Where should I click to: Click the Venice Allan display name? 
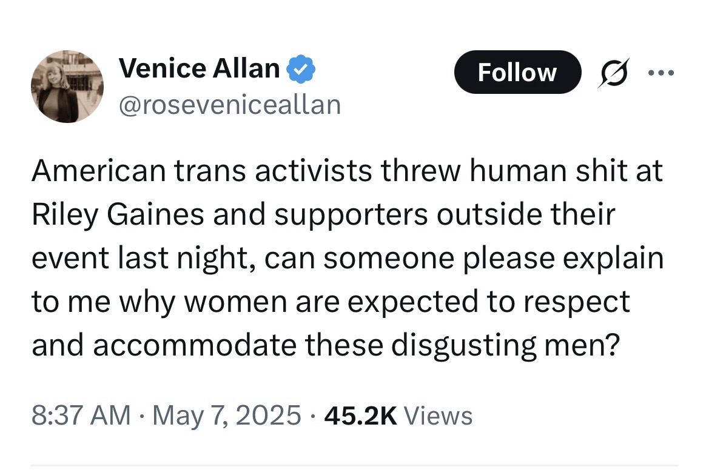point(200,68)
